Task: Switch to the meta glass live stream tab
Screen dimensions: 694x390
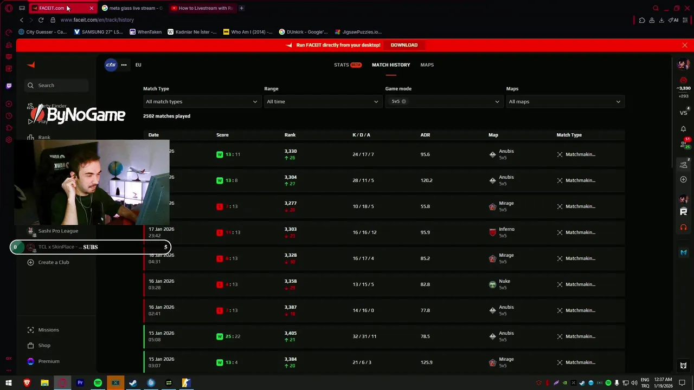Action: pyautogui.click(x=132, y=8)
